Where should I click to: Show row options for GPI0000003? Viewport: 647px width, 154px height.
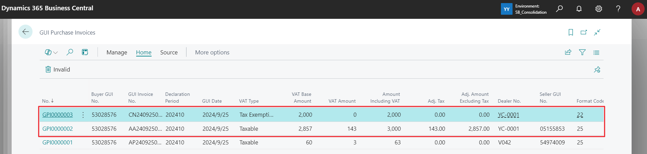83,115
